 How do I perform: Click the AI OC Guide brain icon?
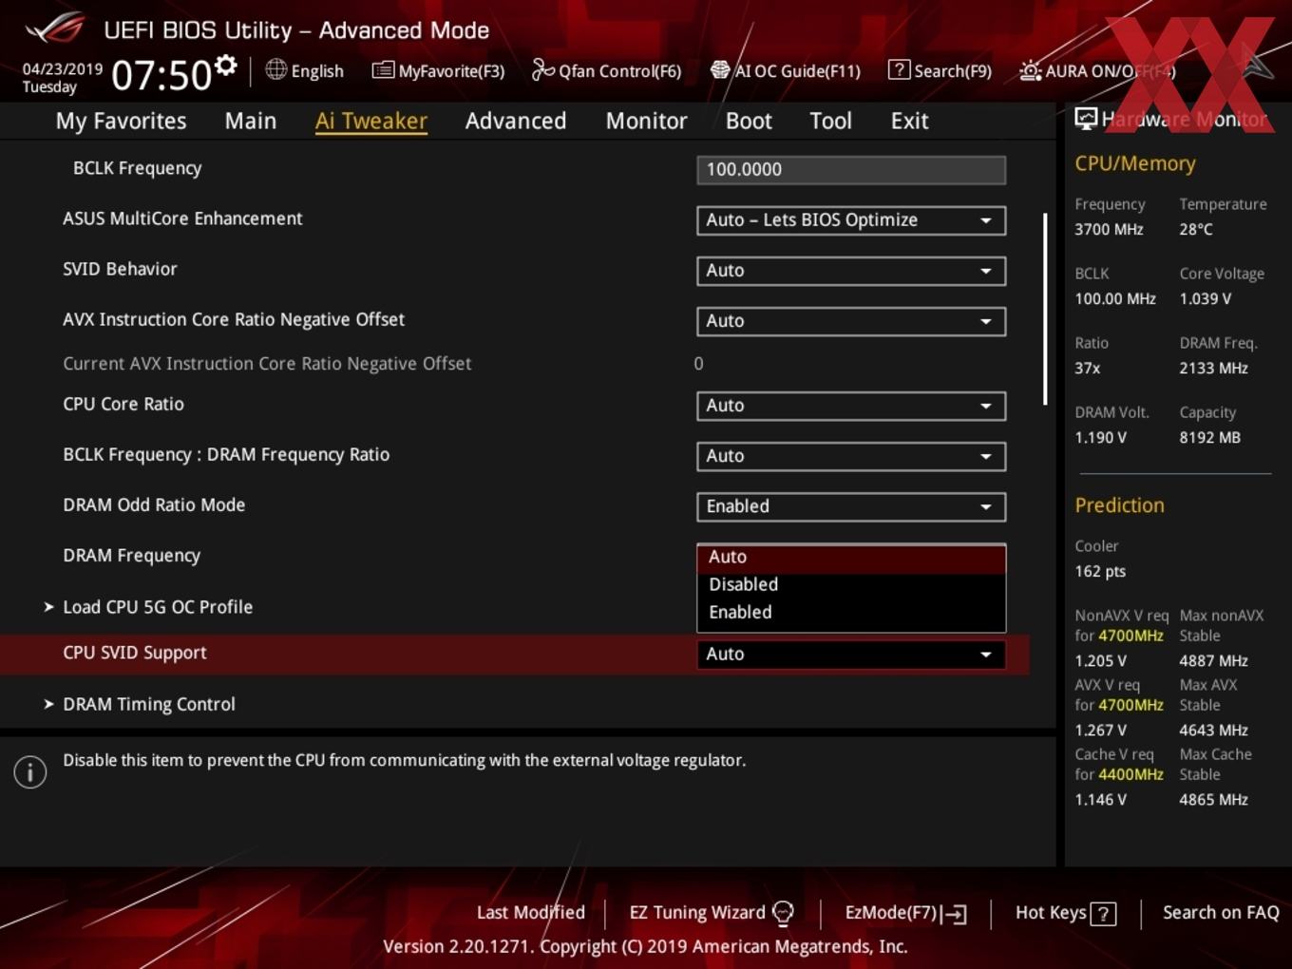720,70
